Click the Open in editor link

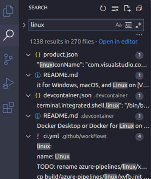pos(118,42)
